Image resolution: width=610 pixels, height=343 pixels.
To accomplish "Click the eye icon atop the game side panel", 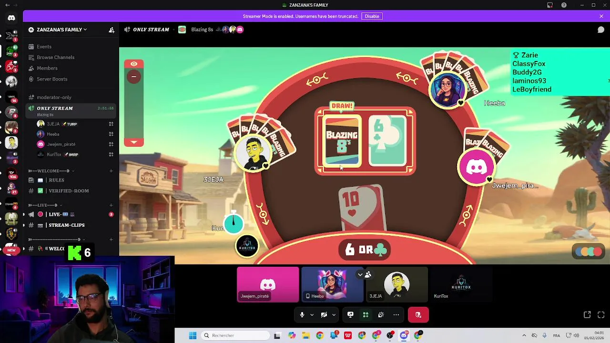I will tap(134, 64).
